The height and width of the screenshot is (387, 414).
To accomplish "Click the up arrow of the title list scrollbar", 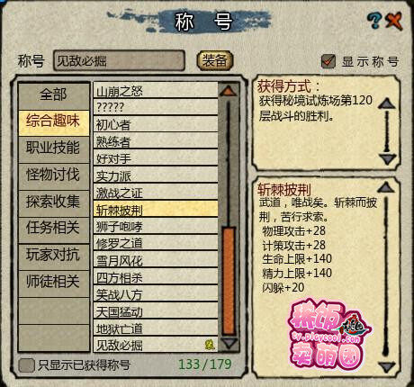I will pos(229,91).
